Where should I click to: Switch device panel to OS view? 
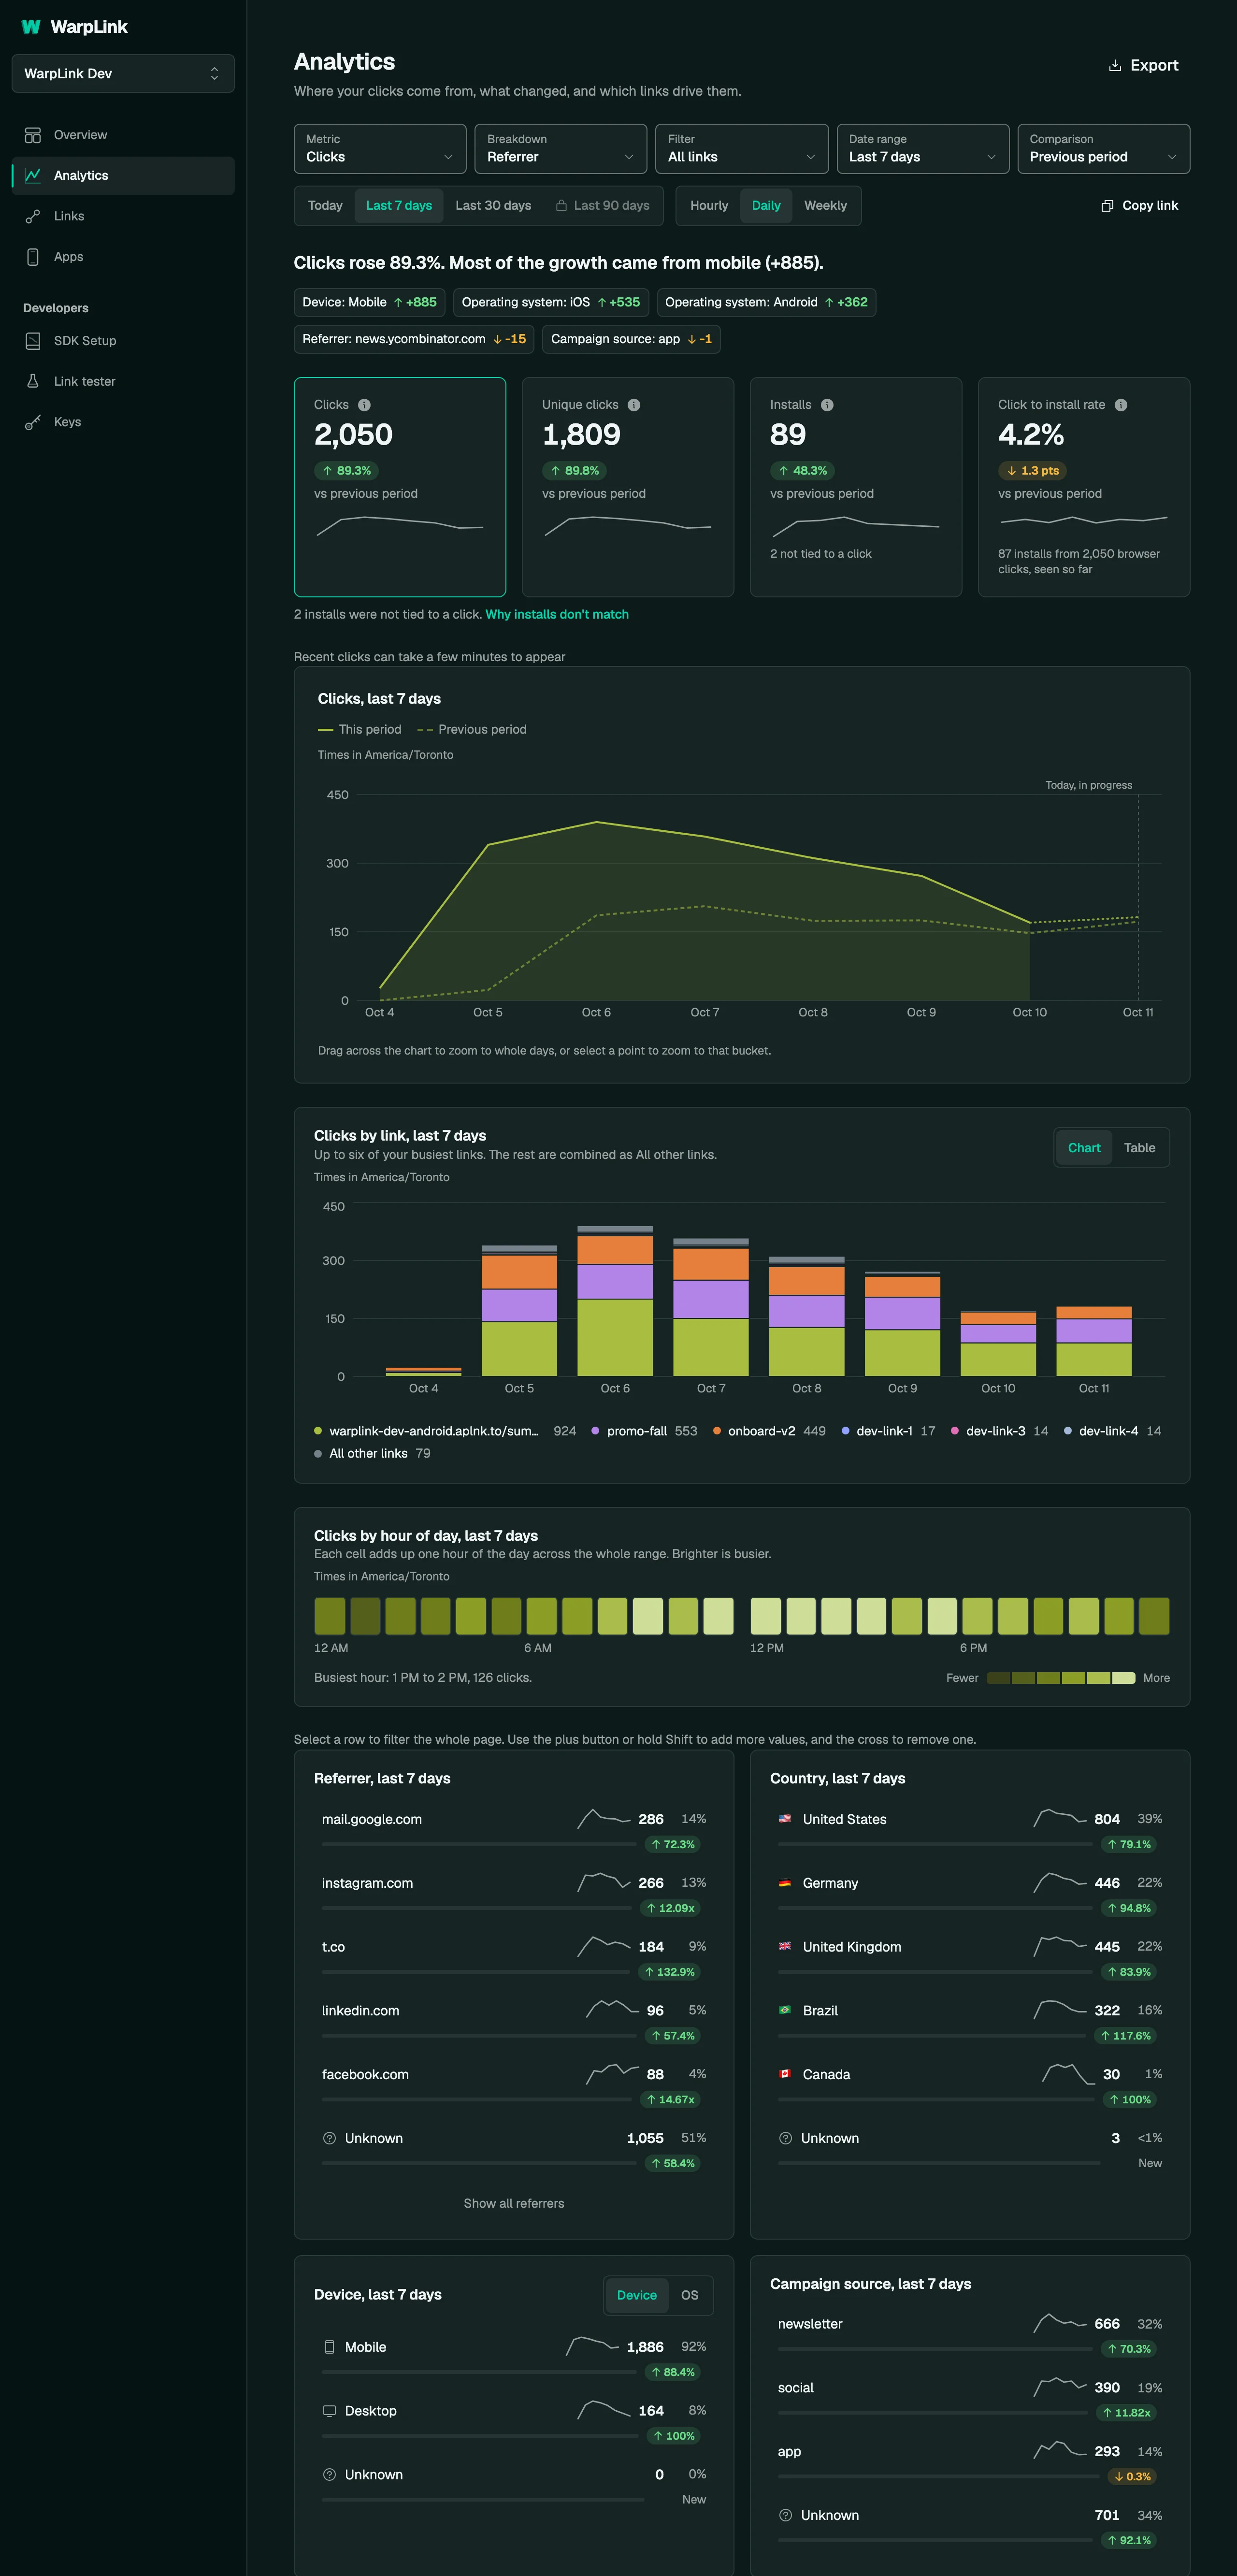click(x=690, y=2295)
